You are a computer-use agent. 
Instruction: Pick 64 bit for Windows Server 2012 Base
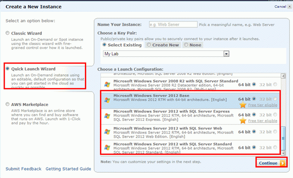(x=254, y=99)
